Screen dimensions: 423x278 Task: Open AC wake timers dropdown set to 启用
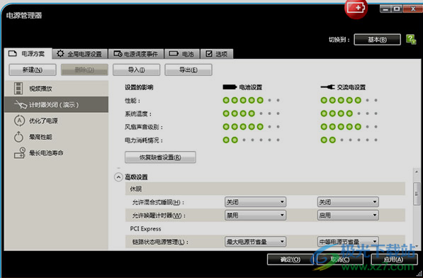(x=348, y=215)
